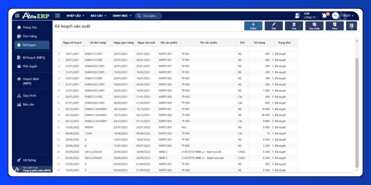Toggle the sidebar with hamburger icon
This screenshot has height=185, width=371.
coord(58,16)
